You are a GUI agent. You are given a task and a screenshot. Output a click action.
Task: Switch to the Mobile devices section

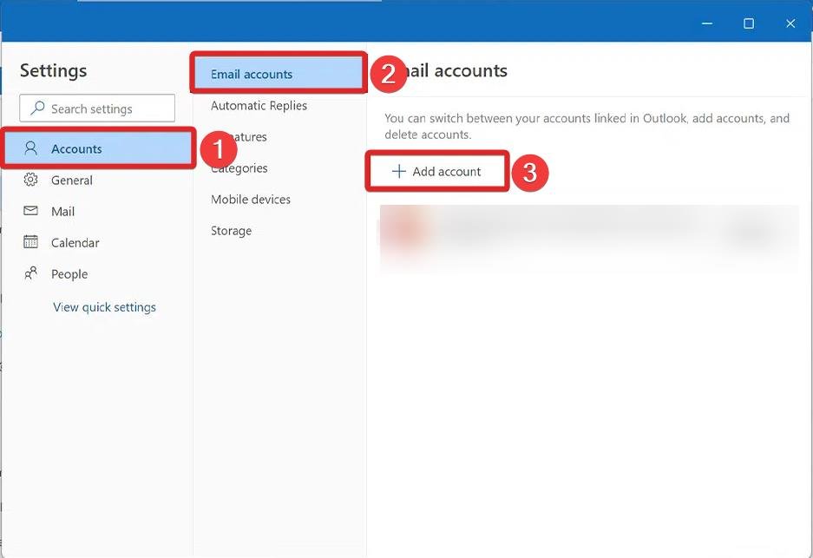[251, 200]
